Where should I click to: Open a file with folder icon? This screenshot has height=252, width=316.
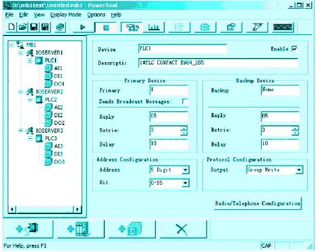click(x=23, y=27)
